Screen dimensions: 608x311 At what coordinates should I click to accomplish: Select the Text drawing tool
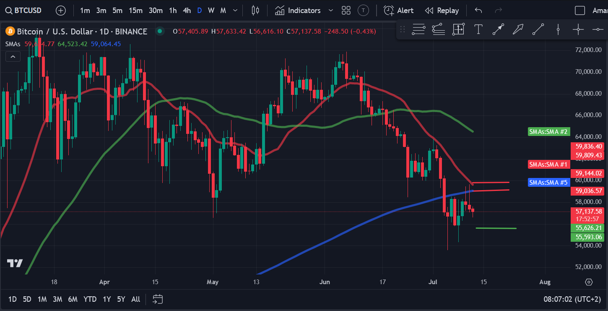click(478, 29)
